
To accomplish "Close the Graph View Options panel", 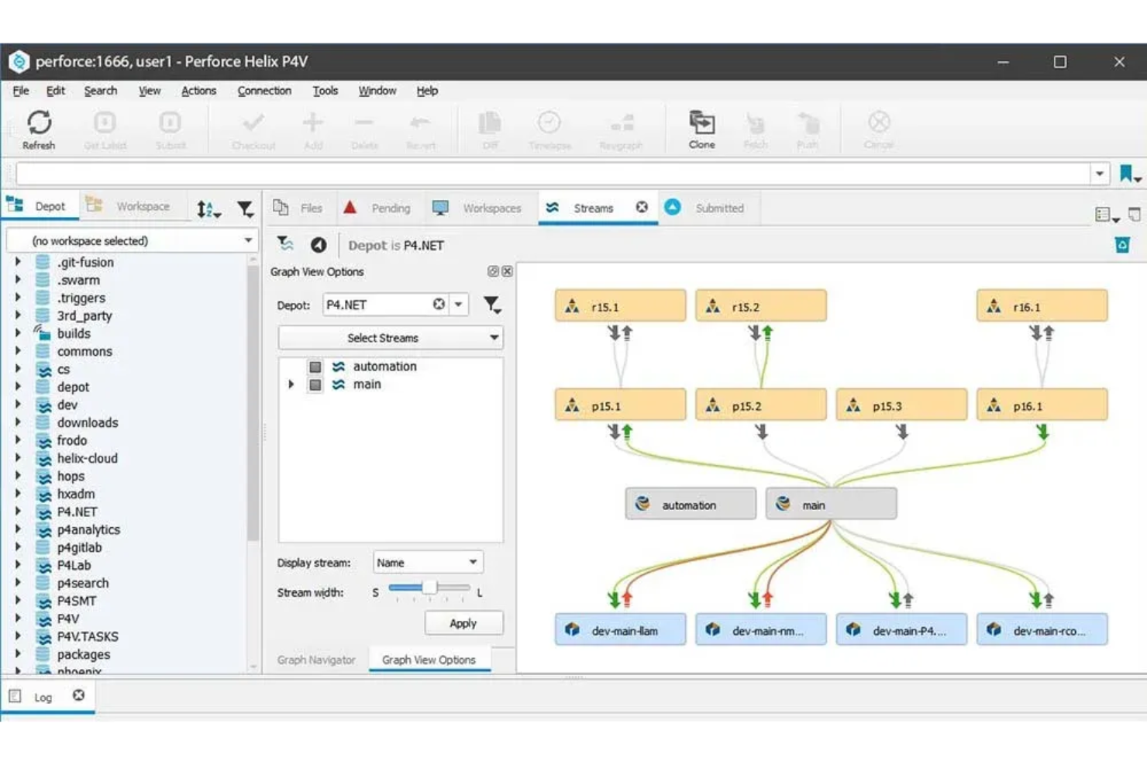I will click(507, 271).
